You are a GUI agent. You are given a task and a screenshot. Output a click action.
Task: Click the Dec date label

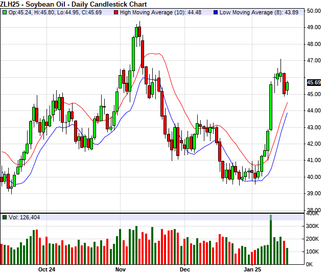tap(184, 269)
